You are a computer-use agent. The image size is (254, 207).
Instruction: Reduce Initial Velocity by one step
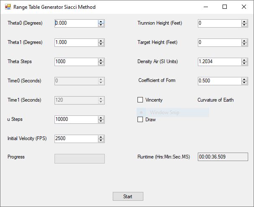pos(101,141)
